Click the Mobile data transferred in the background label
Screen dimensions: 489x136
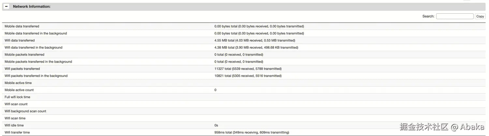tap(36, 33)
